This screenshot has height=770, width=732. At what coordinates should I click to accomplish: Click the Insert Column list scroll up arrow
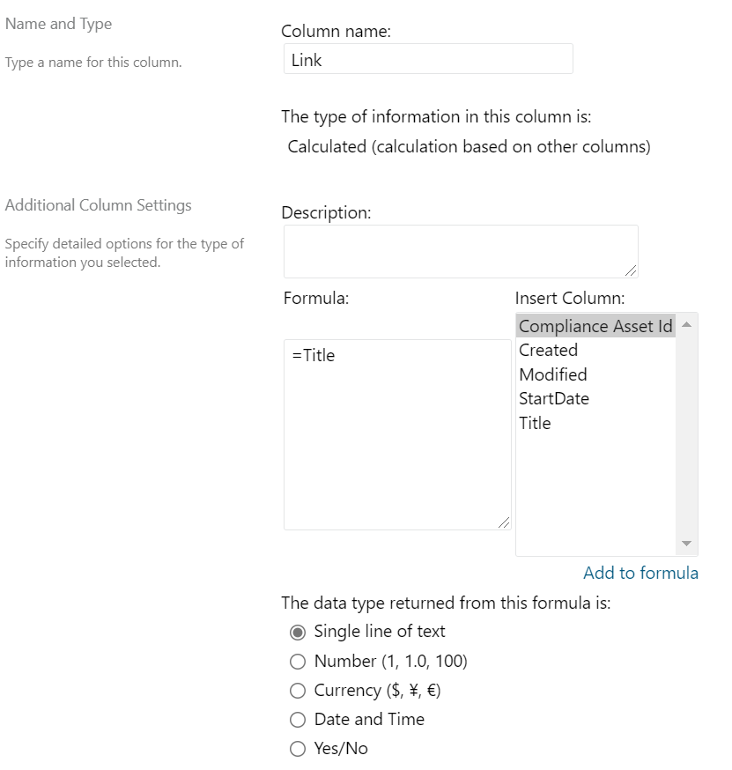tap(687, 325)
